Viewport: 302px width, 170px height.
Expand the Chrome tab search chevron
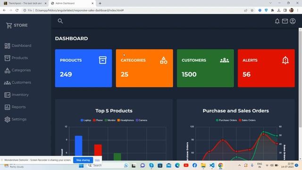[x=270, y=3]
